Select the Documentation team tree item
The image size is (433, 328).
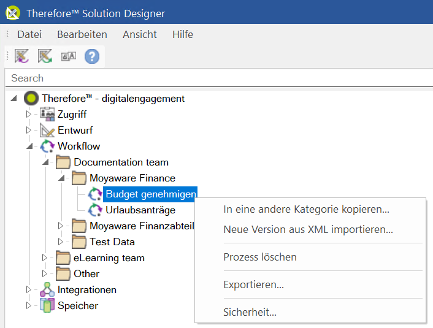click(121, 162)
